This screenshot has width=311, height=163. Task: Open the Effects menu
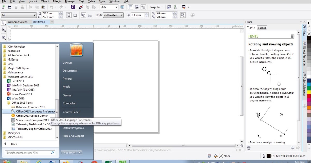tap(57, 2)
